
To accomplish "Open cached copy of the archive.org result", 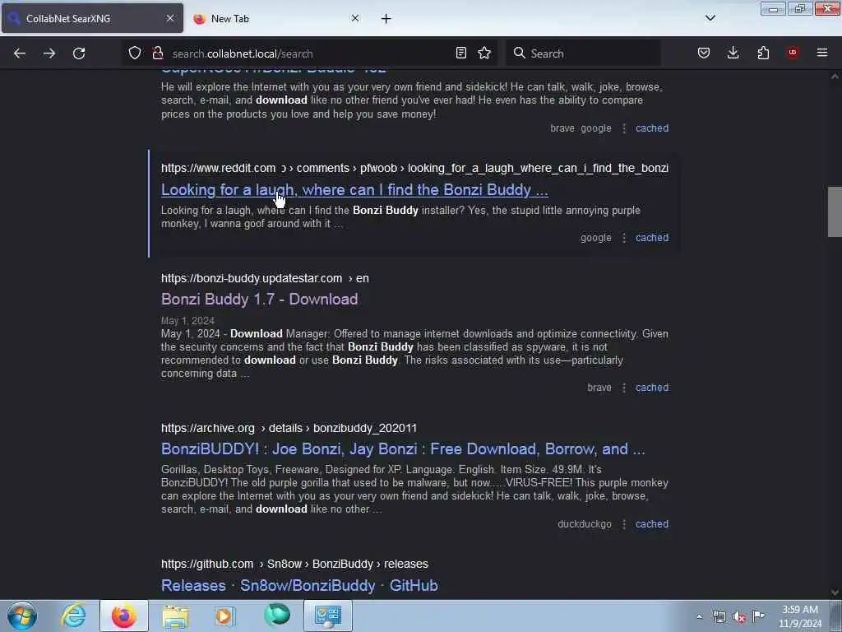I will click(x=652, y=524).
